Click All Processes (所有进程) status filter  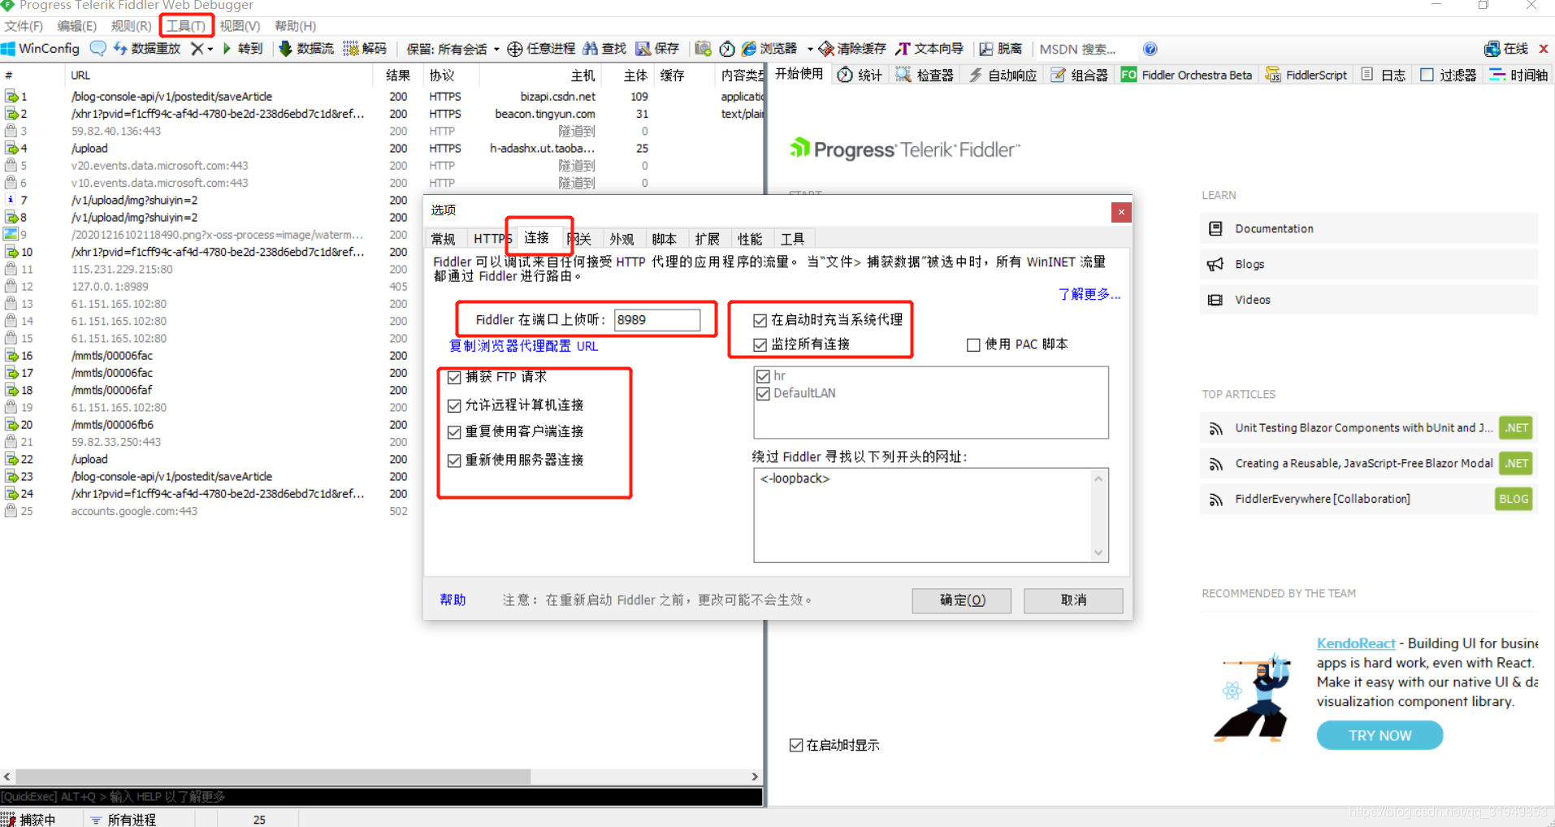(123, 820)
